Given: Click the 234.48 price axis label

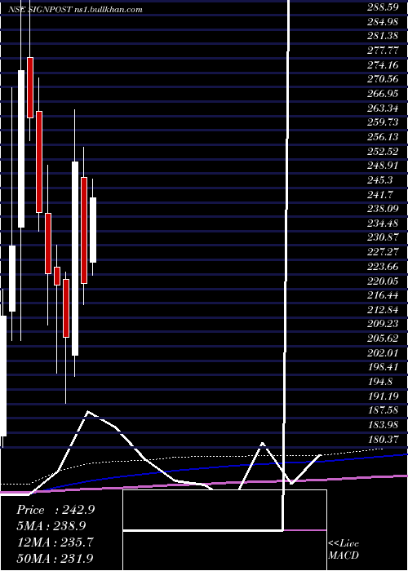Looking at the screenshot, I should 383,224.
